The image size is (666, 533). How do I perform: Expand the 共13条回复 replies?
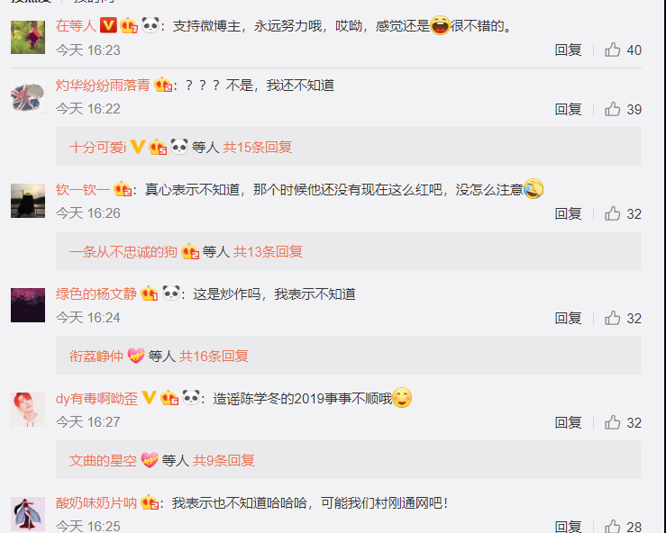click(x=268, y=252)
